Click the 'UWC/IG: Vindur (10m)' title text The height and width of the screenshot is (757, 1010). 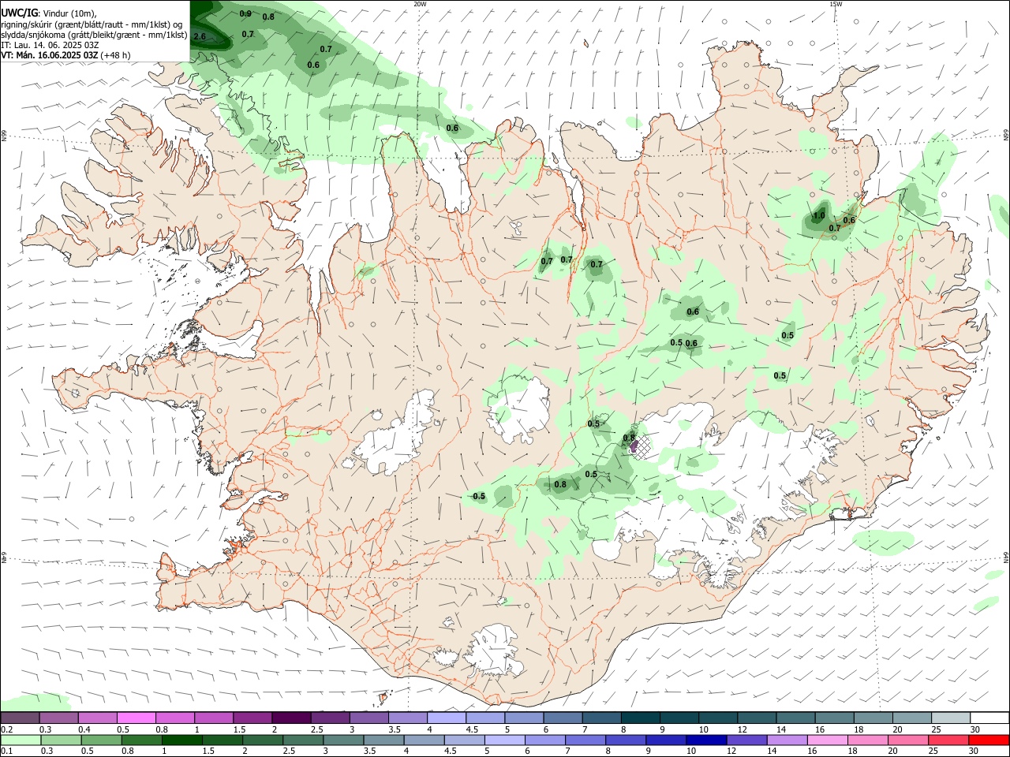(x=49, y=13)
